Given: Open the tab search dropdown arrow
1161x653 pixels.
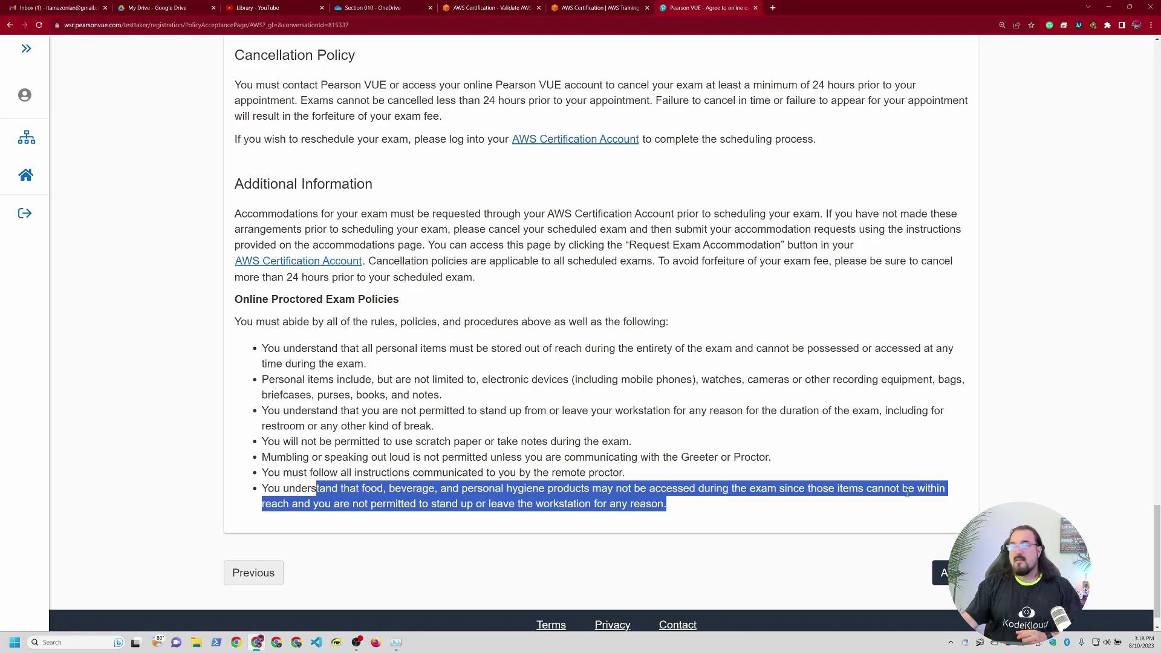Looking at the screenshot, I should click(x=1088, y=7).
